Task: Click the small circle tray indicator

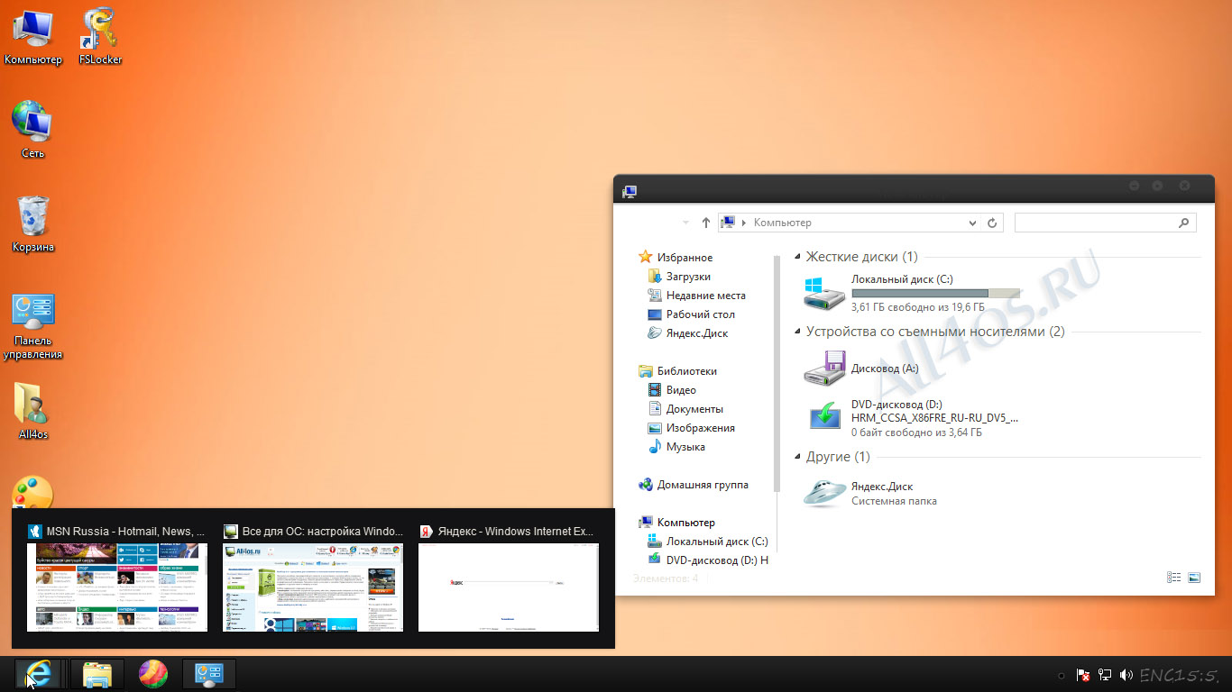Action: [x=1062, y=676]
